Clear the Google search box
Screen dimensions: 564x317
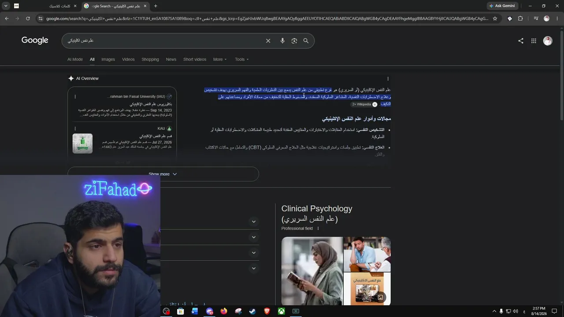268,41
